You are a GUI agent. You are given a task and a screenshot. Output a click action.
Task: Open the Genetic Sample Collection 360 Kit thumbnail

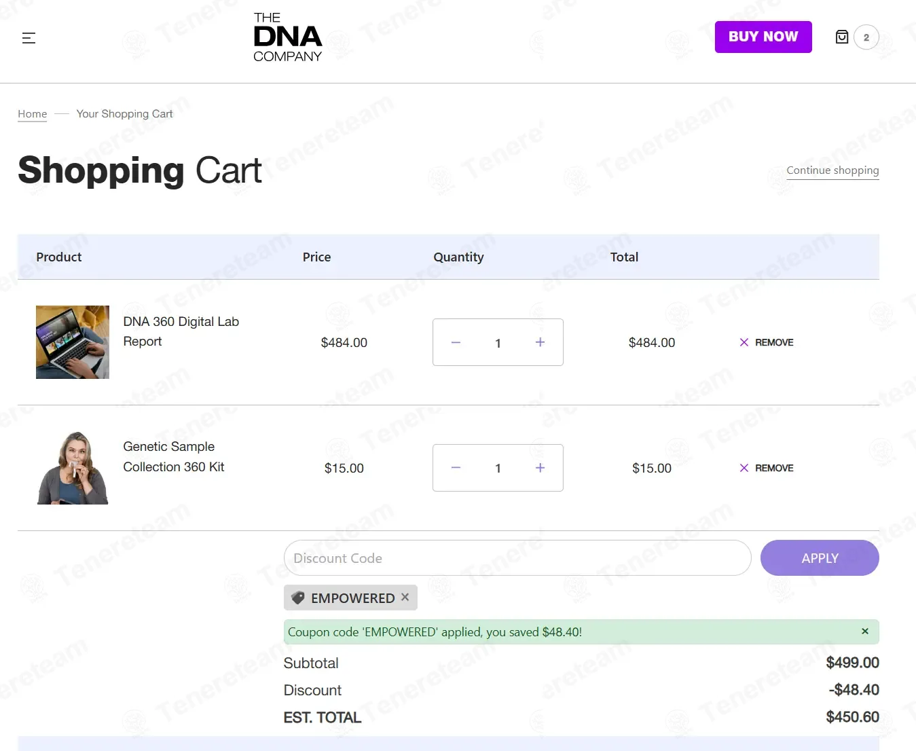(x=73, y=468)
